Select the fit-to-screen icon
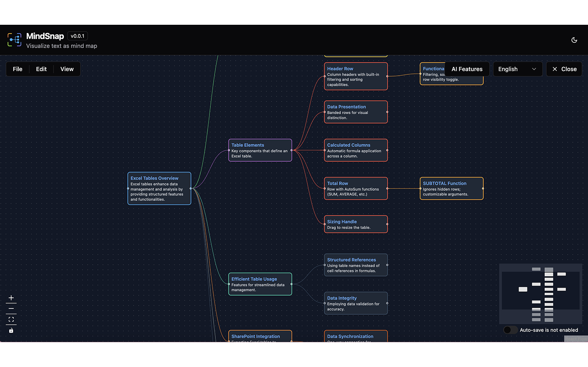This screenshot has width=588, height=367. pyautogui.click(x=11, y=319)
